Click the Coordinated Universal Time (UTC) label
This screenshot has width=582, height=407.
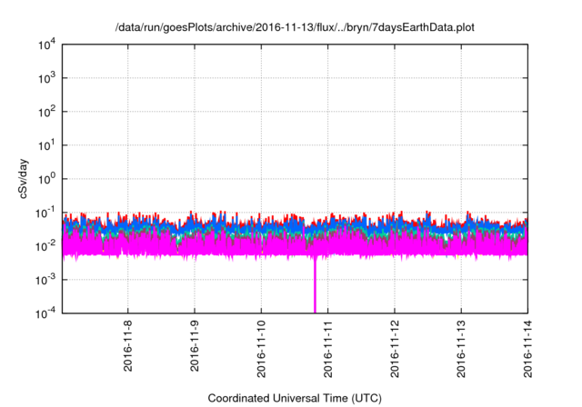295,398
